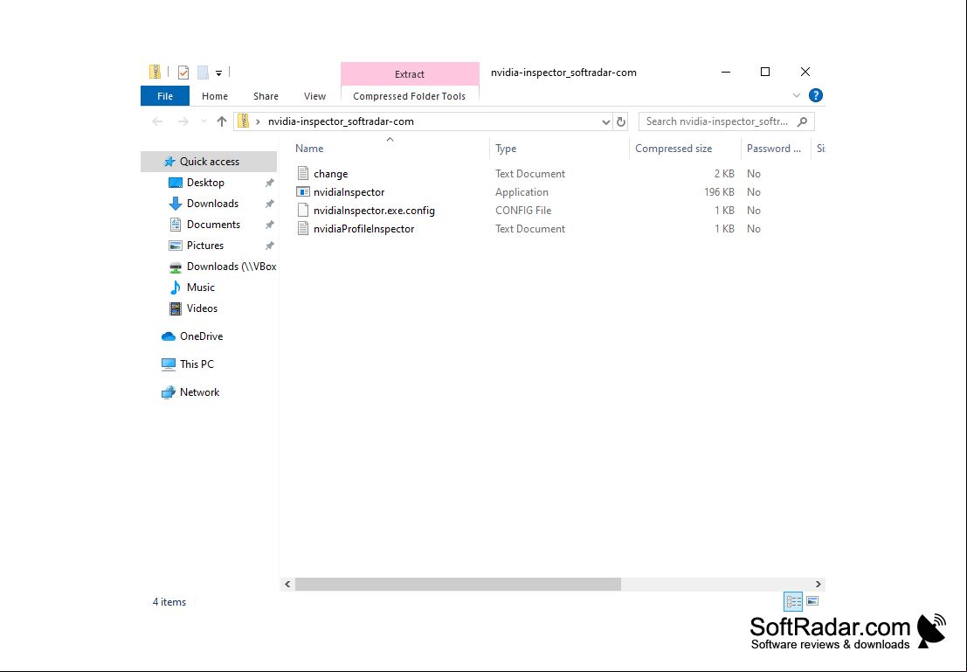
Task: Select OneDrive in the navigation pane
Action: (x=201, y=336)
